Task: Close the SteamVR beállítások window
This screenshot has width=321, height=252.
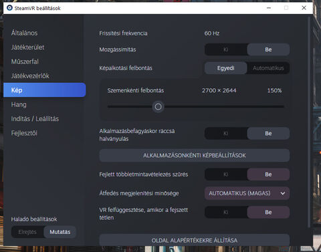Action: pos(304,8)
